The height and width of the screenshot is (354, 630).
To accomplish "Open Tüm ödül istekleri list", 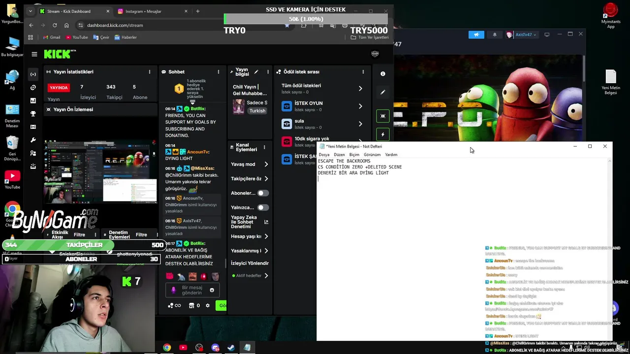I will [x=322, y=88].
